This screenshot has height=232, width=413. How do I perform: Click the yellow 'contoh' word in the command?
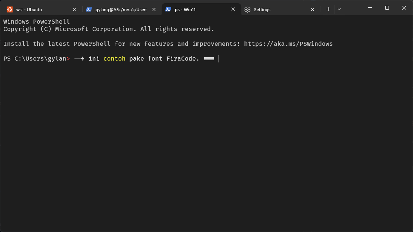pos(114,59)
